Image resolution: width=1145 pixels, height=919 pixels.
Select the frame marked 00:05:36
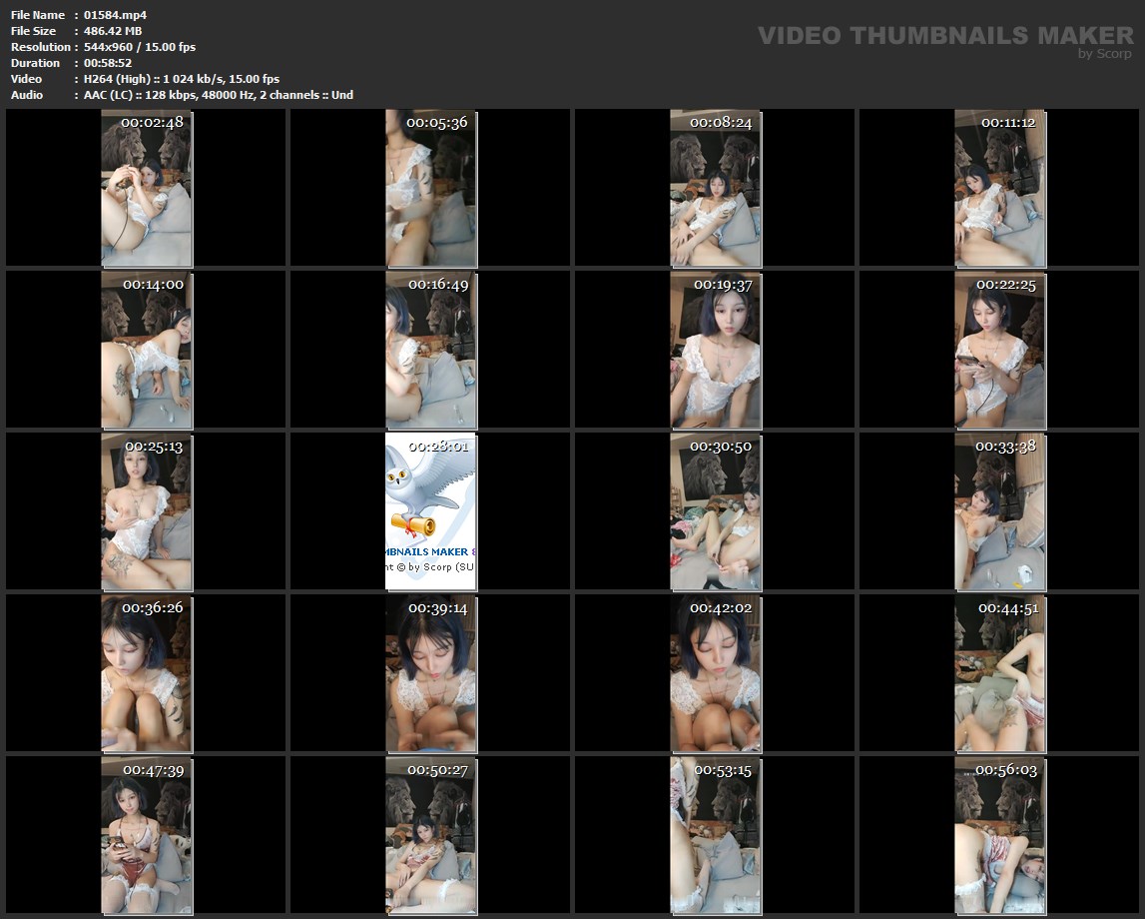click(431, 188)
